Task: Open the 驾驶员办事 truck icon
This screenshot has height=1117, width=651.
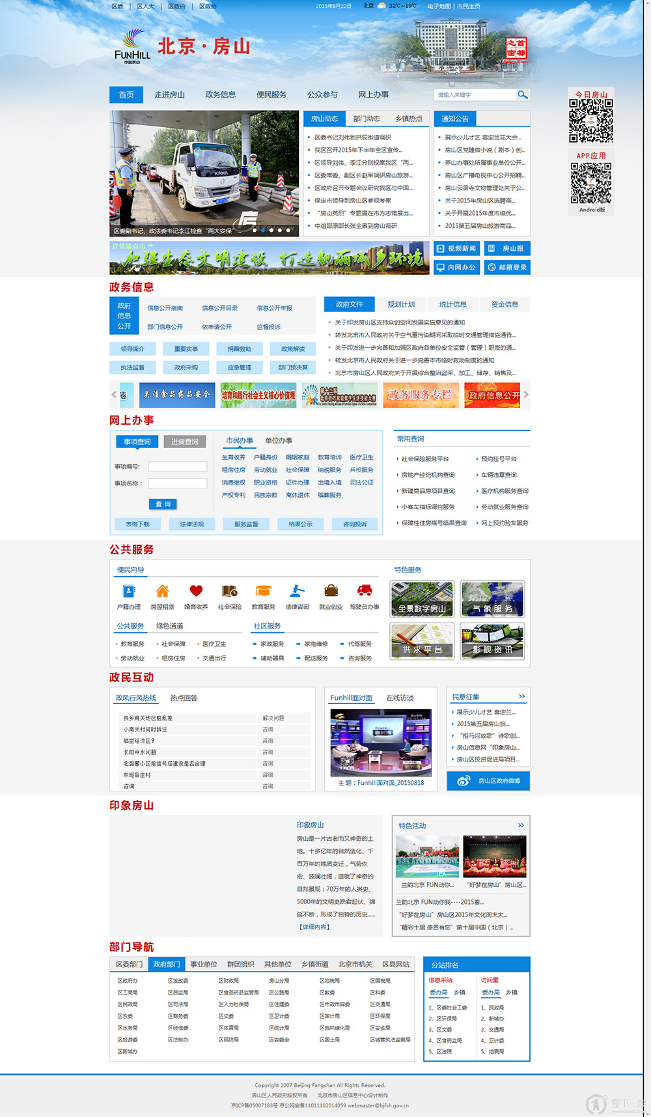Action: 365,591
